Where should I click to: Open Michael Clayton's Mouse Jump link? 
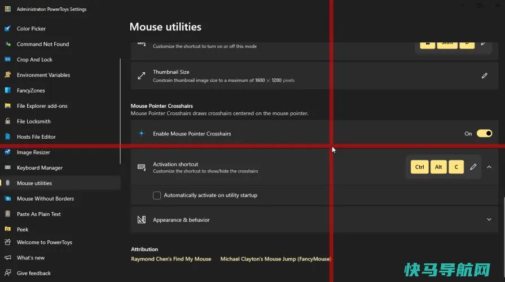coord(276,259)
